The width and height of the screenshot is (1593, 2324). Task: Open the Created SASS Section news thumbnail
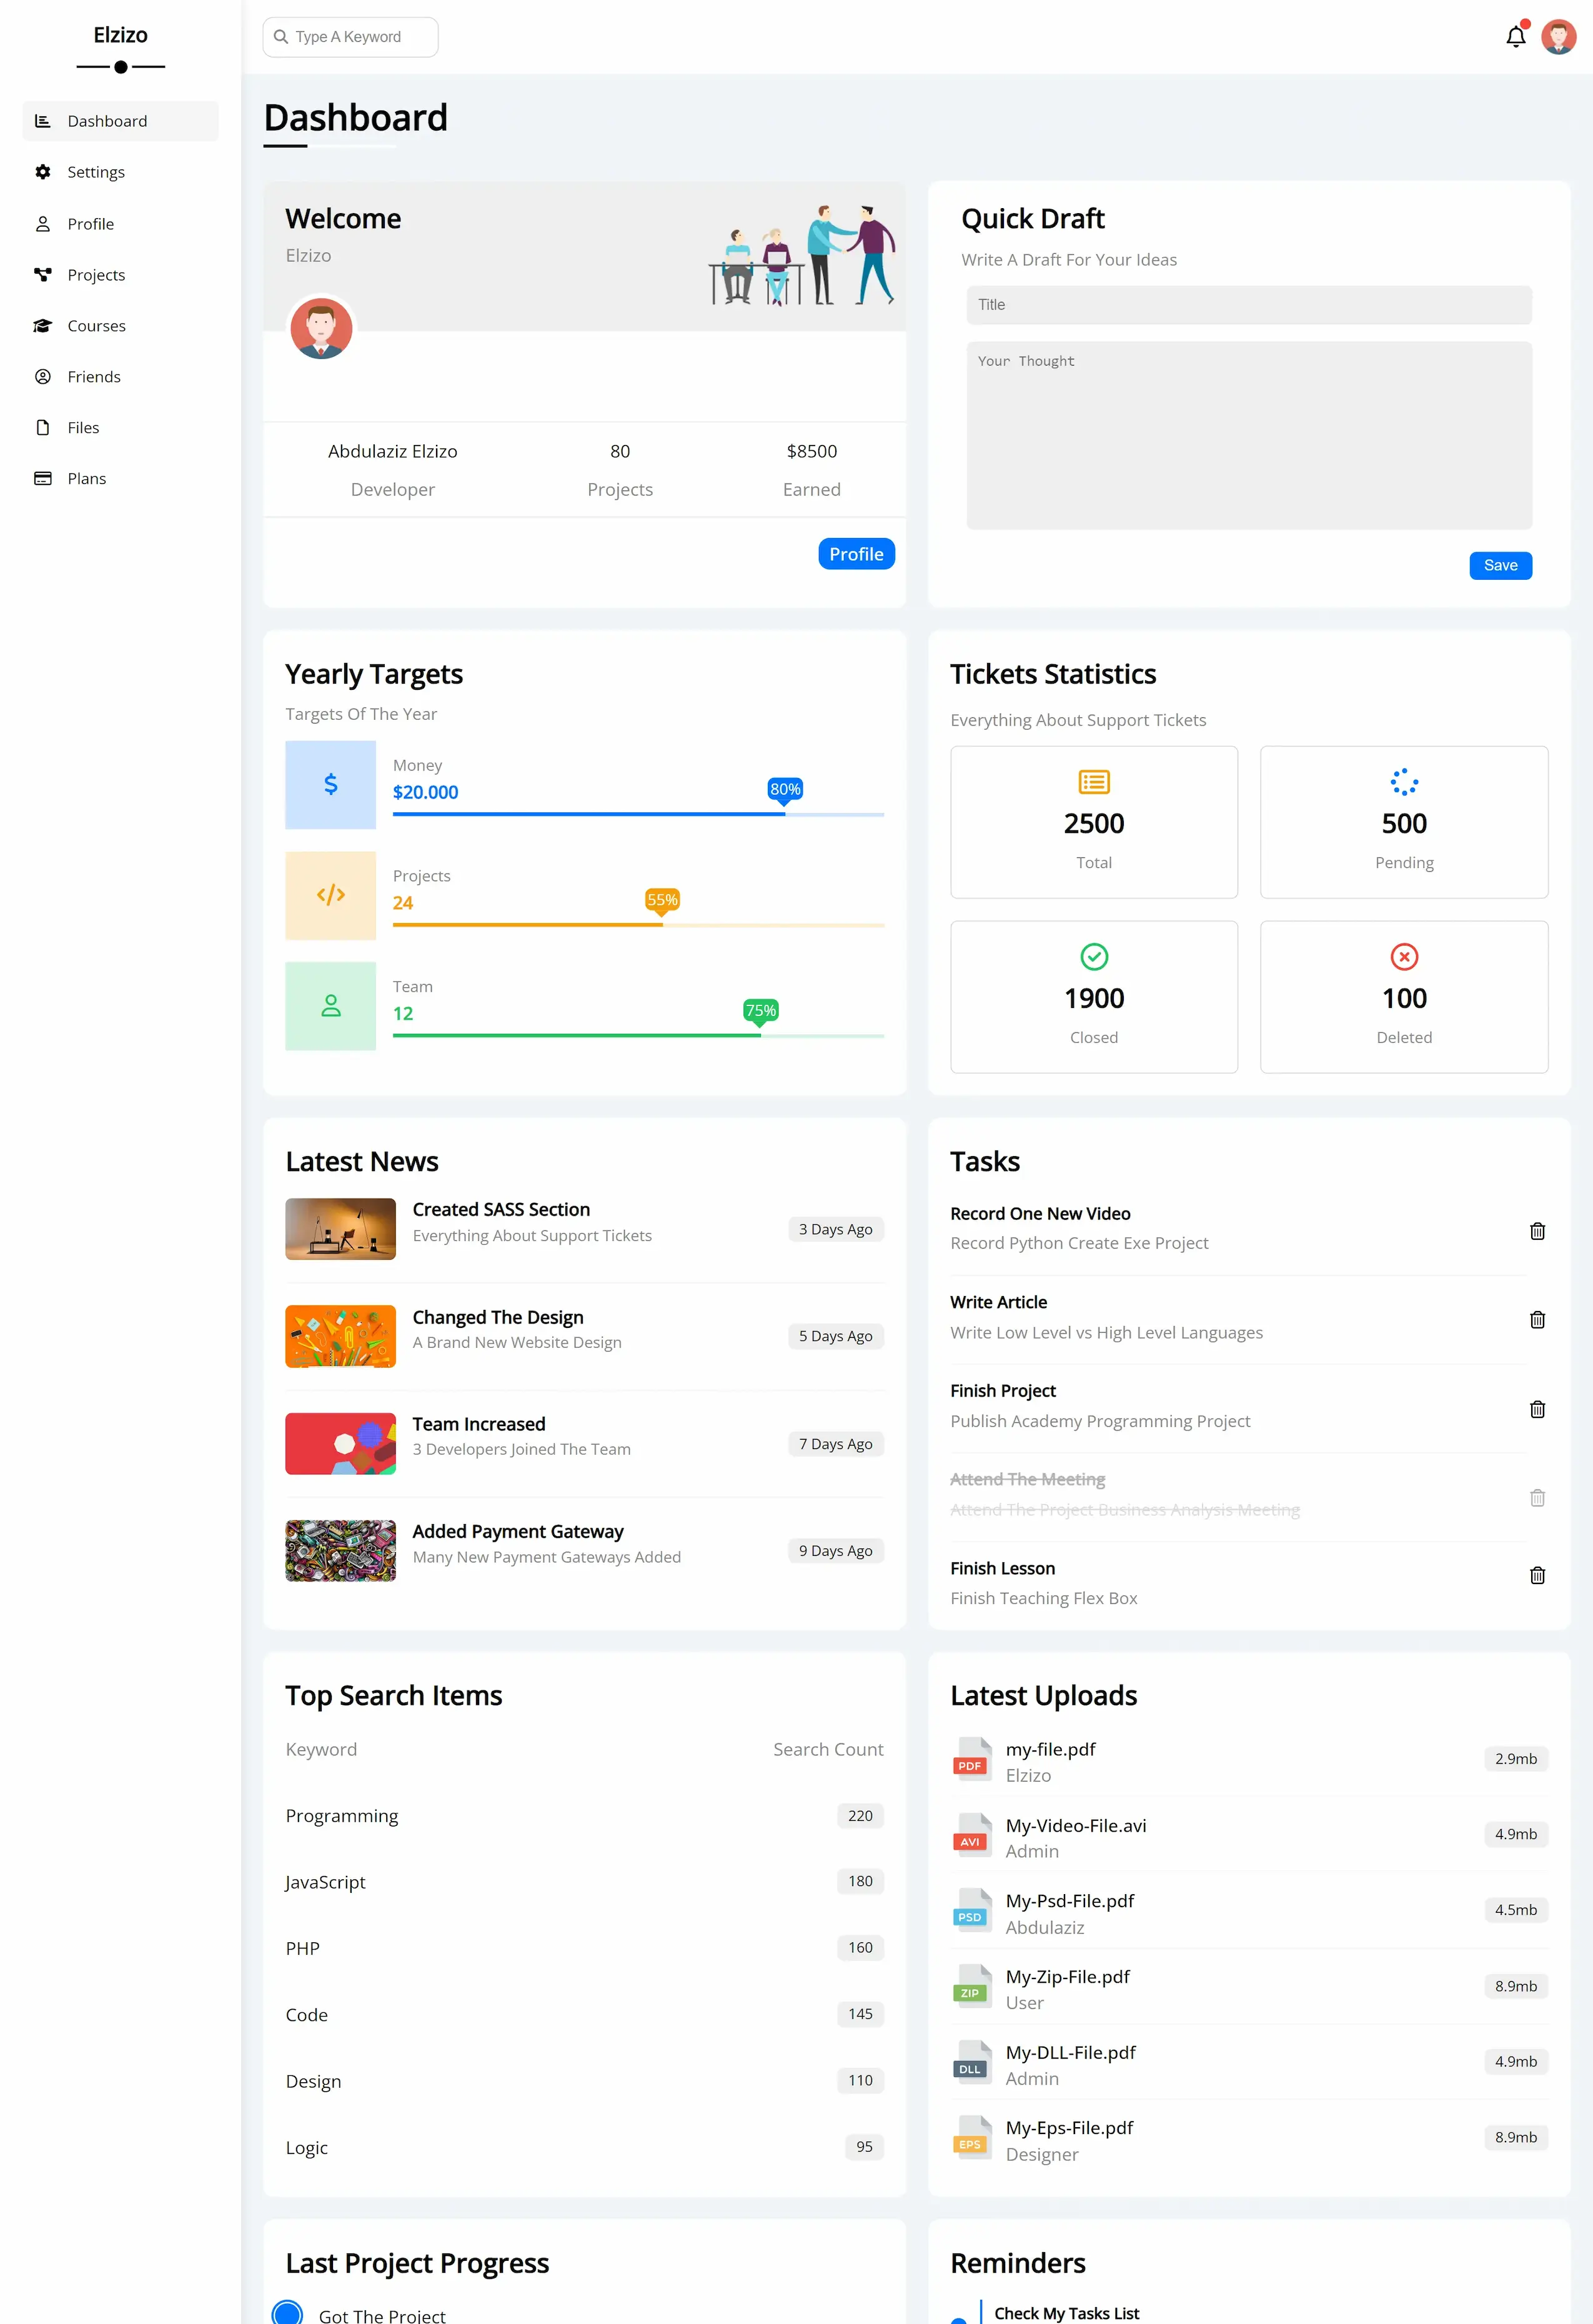[340, 1229]
